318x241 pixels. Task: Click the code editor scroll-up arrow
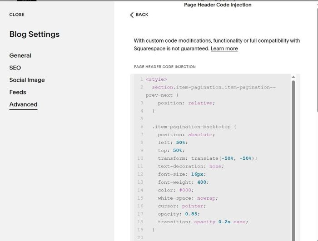293,77
